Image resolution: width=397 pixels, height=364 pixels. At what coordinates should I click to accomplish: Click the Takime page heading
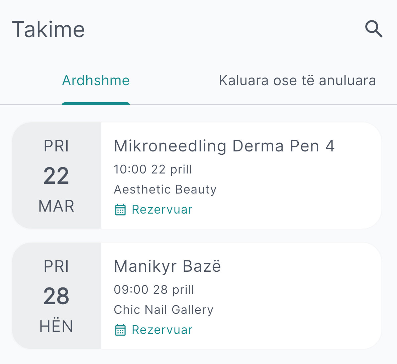pos(48,29)
